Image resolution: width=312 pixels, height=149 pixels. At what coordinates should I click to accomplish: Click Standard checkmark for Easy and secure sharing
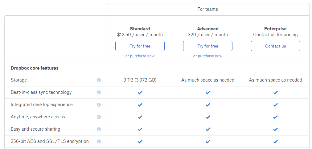[140, 129]
